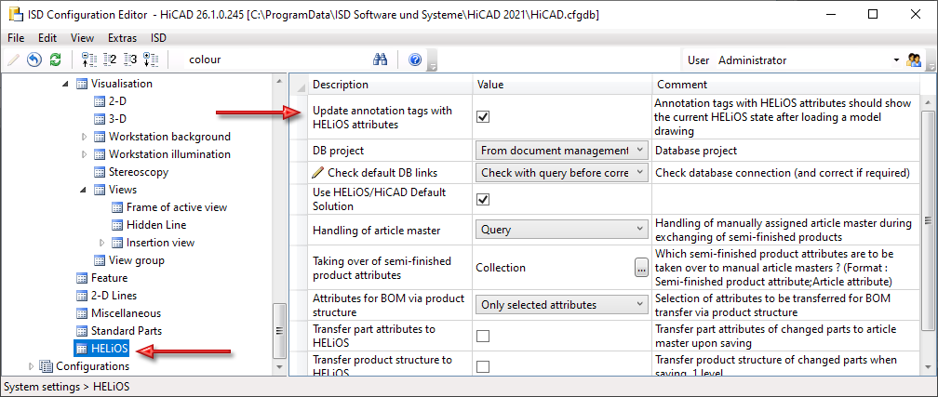Uncheck Update annotation tags with HELiOS attributes
The image size is (938, 397).
pyautogui.click(x=483, y=116)
